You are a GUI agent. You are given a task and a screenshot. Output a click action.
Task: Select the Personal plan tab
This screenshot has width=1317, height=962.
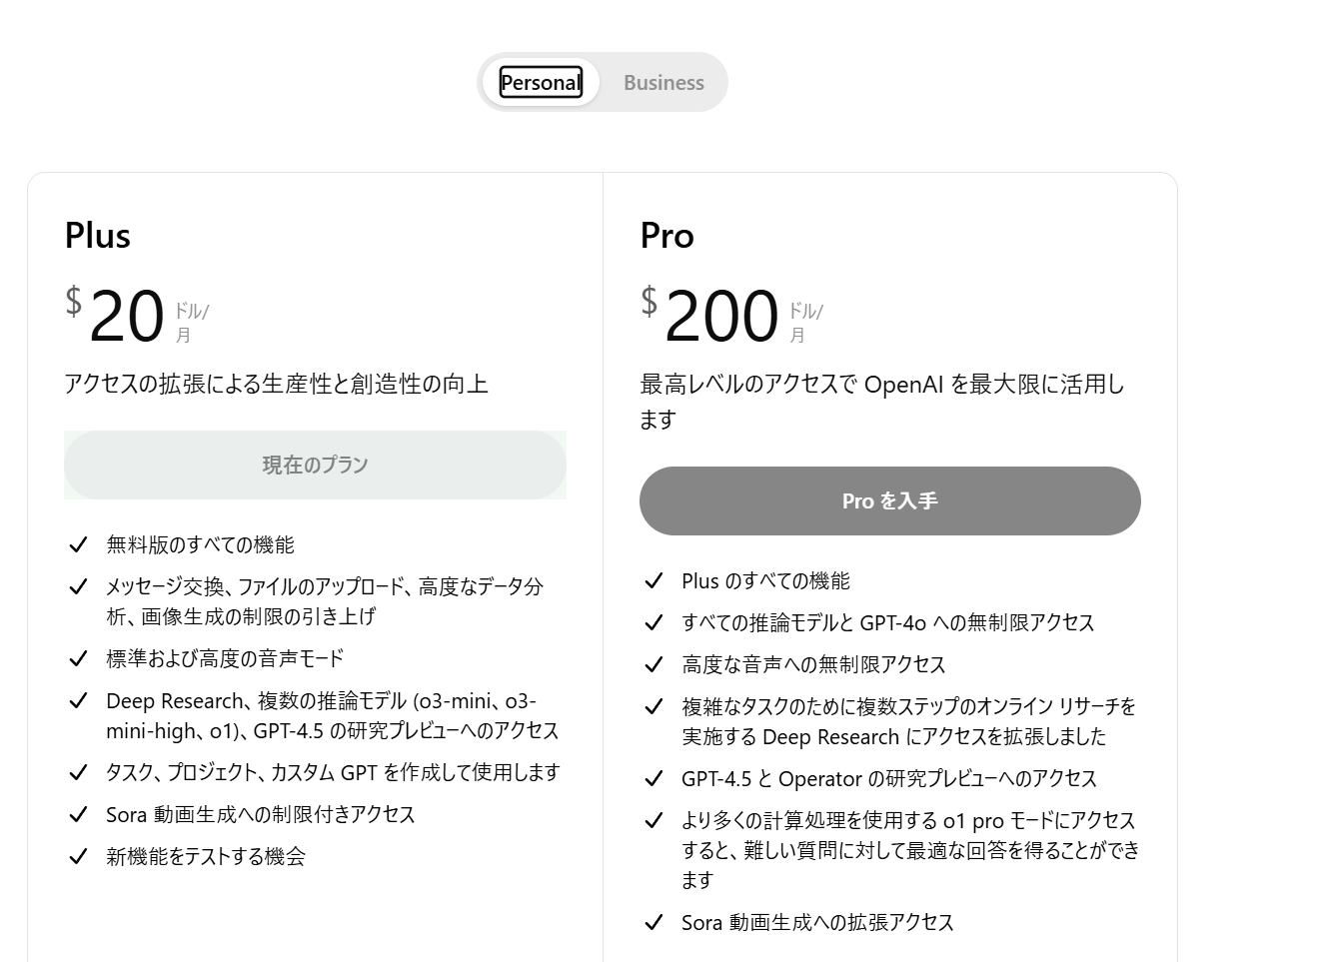point(541,82)
